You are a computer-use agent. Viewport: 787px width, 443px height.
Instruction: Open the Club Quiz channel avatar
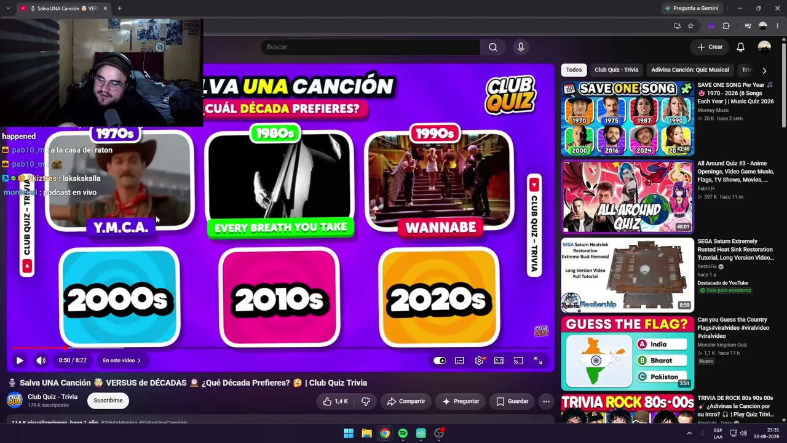point(15,401)
